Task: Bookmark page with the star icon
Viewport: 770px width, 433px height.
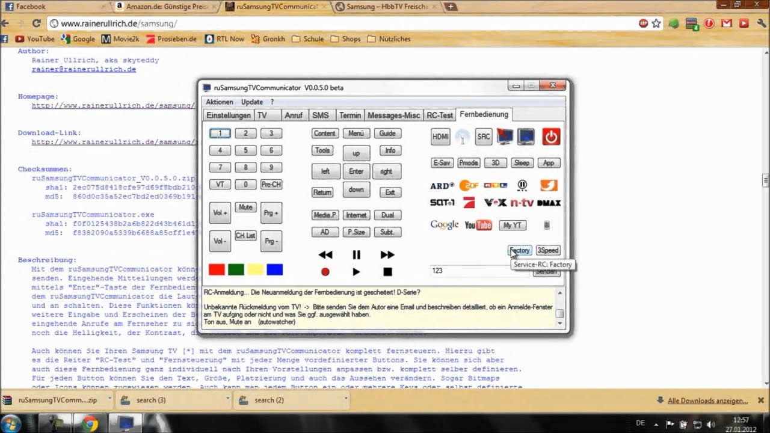Action: point(656,23)
